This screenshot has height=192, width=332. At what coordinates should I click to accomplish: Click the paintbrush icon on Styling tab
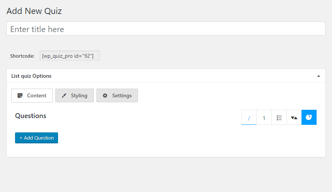[x=64, y=95]
